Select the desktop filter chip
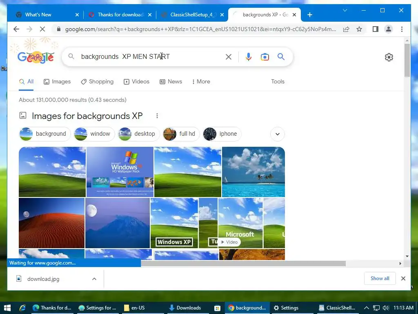This screenshot has height=314, width=418. (x=139, y=134)
